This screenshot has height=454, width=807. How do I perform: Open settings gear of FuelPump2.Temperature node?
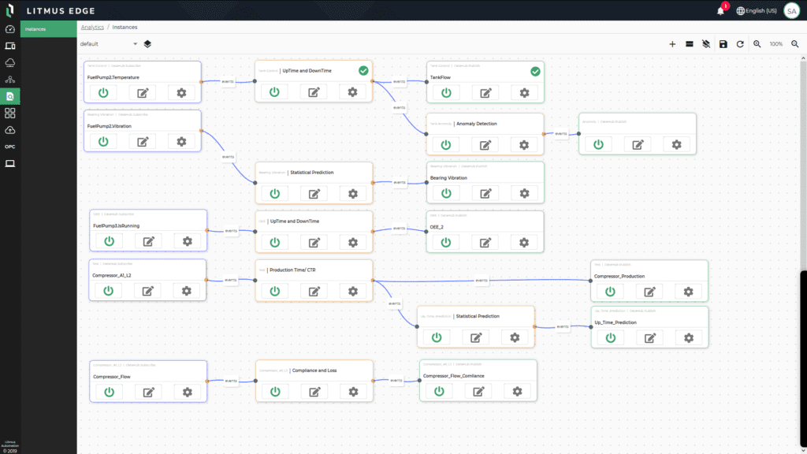[181, 92]
